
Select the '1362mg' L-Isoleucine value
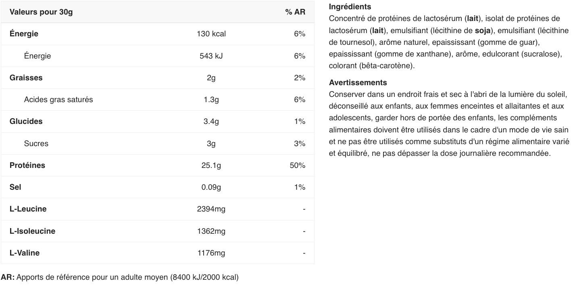[x=211, y=231]
